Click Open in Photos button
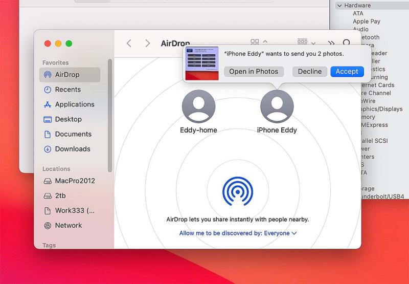 254,72
